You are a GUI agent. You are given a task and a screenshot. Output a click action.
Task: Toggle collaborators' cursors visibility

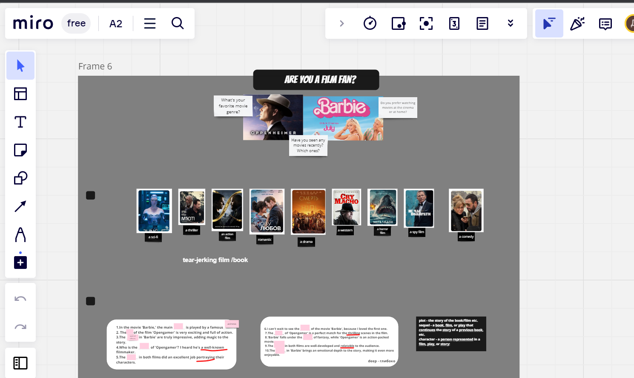click(x=549, y=23)
